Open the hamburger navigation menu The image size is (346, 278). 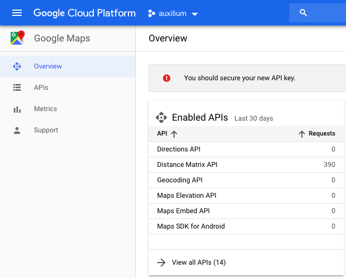[x=17, y=13]
